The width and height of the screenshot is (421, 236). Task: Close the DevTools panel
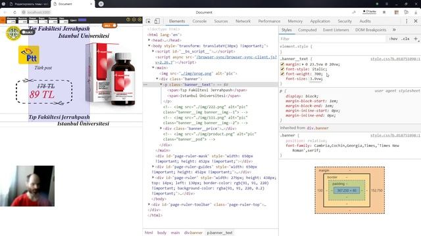(416, 21)
